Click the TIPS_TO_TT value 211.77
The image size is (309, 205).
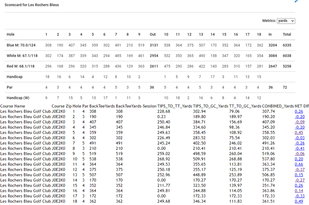(x=164, y=186)
